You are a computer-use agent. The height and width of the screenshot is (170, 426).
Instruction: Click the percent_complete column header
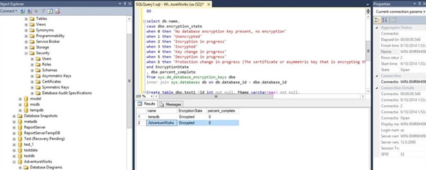point(222,111)
